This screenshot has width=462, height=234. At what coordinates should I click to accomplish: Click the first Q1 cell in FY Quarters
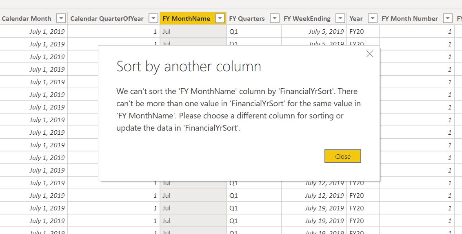254,31
